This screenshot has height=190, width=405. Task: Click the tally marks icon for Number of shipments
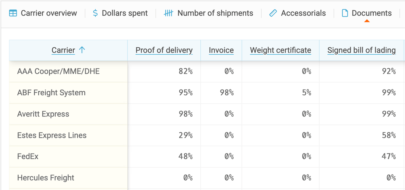point(168,13)
